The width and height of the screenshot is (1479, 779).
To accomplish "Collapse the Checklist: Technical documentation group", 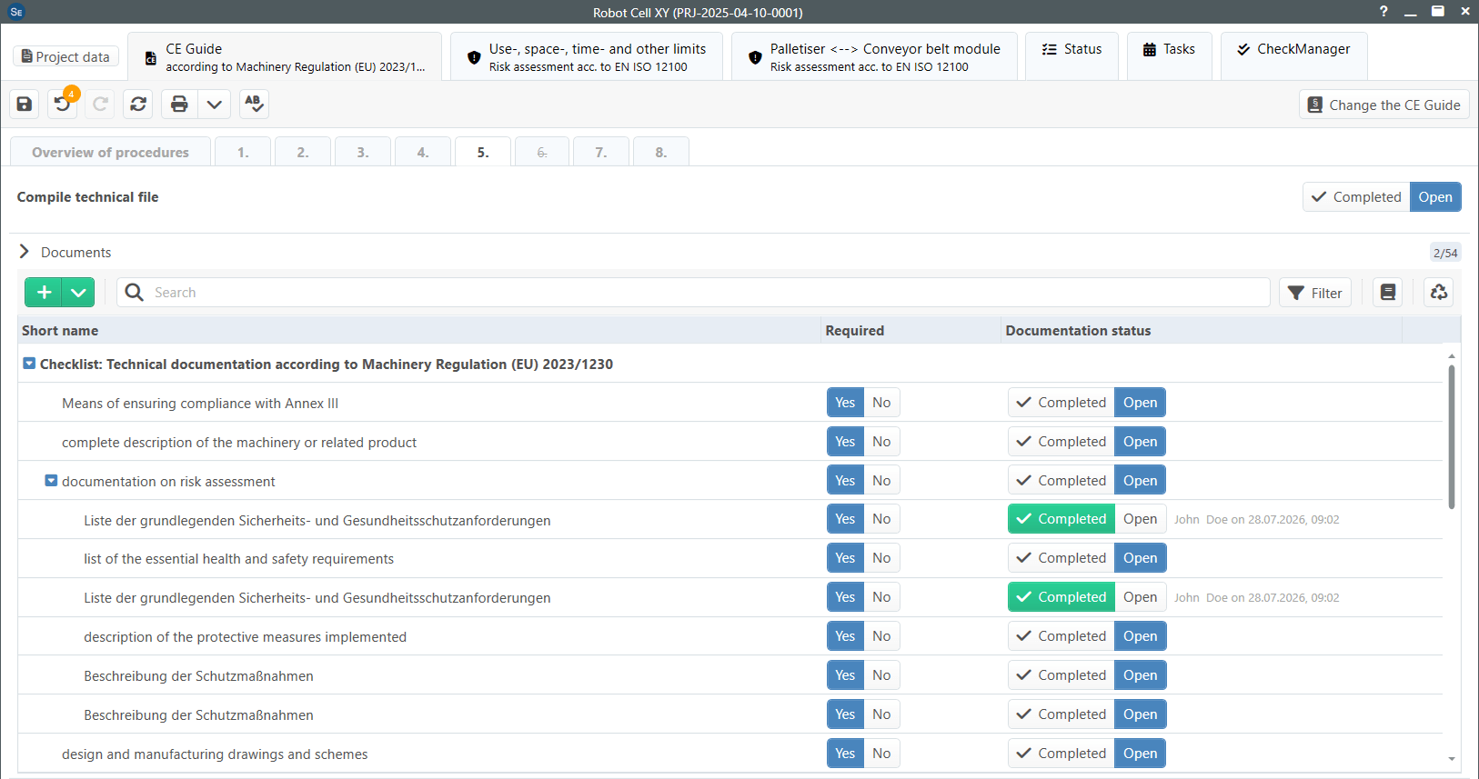I will pos(29,364).
